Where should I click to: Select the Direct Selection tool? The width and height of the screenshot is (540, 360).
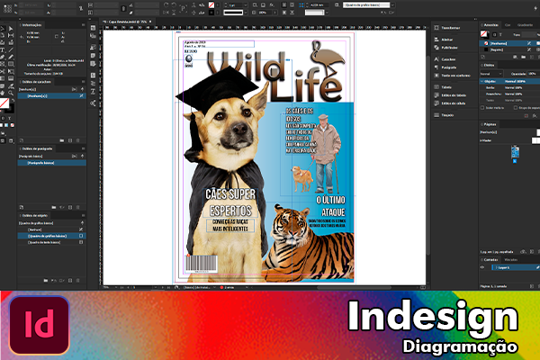click(x=11, y=28)
